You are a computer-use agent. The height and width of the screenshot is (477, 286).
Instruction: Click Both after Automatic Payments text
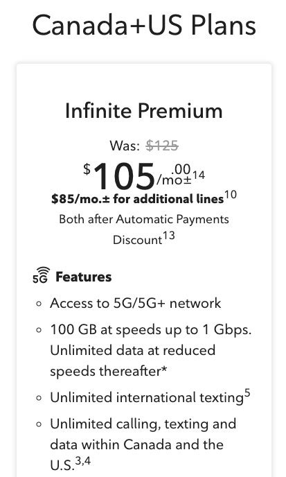click(x=144, y=219)
